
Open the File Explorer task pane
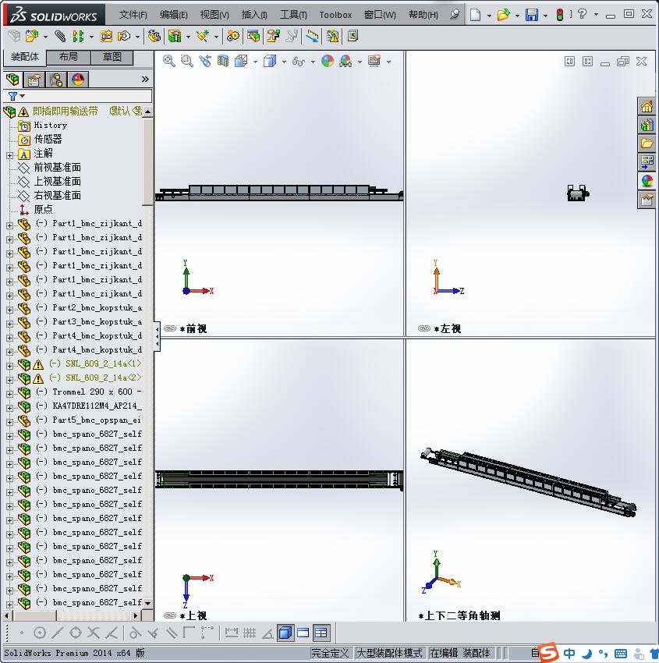pos(647,144)
